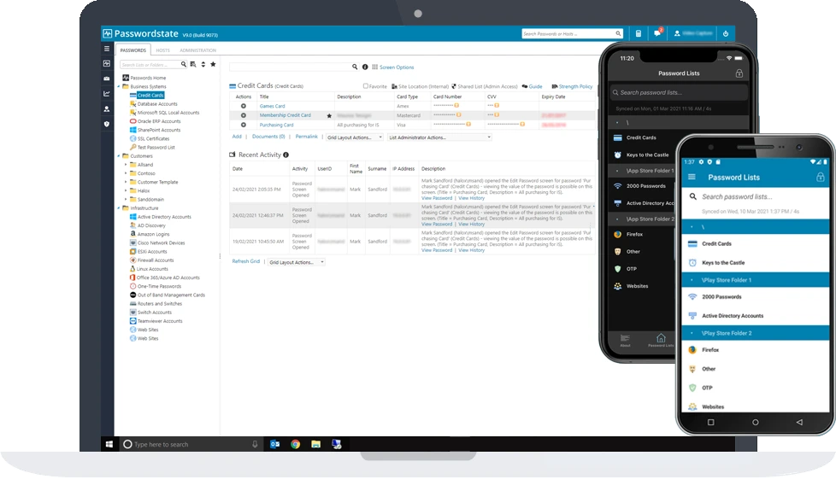Reveal the Games Card card number icon
Screen dimensions: 836x479
[457, 106]
